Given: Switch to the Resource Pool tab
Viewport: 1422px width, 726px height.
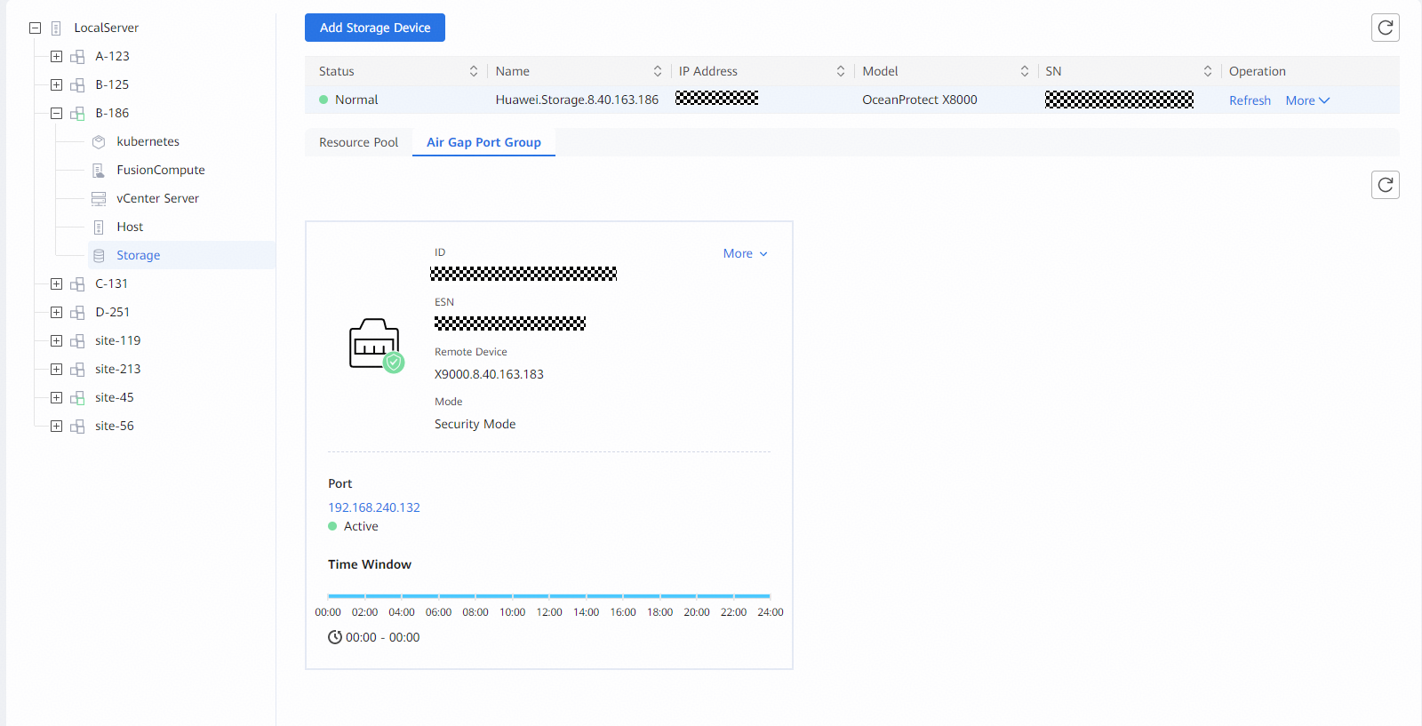Looking at the screenshot, I should [358, 142].
